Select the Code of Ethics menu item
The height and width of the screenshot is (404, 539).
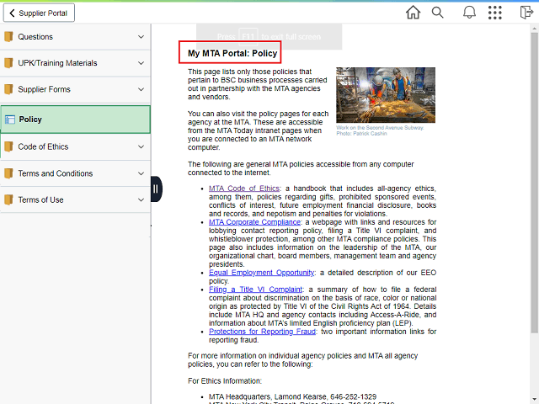[x=75, y=146]
